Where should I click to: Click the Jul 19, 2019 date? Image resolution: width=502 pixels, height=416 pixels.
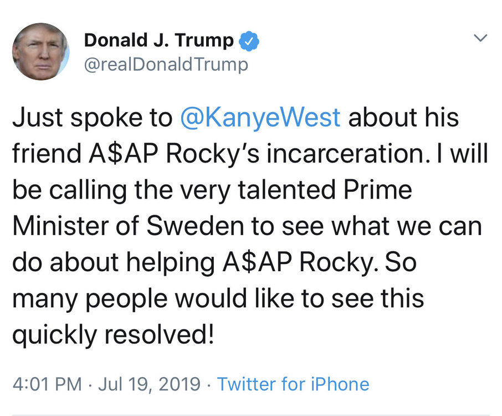point(149,384)
